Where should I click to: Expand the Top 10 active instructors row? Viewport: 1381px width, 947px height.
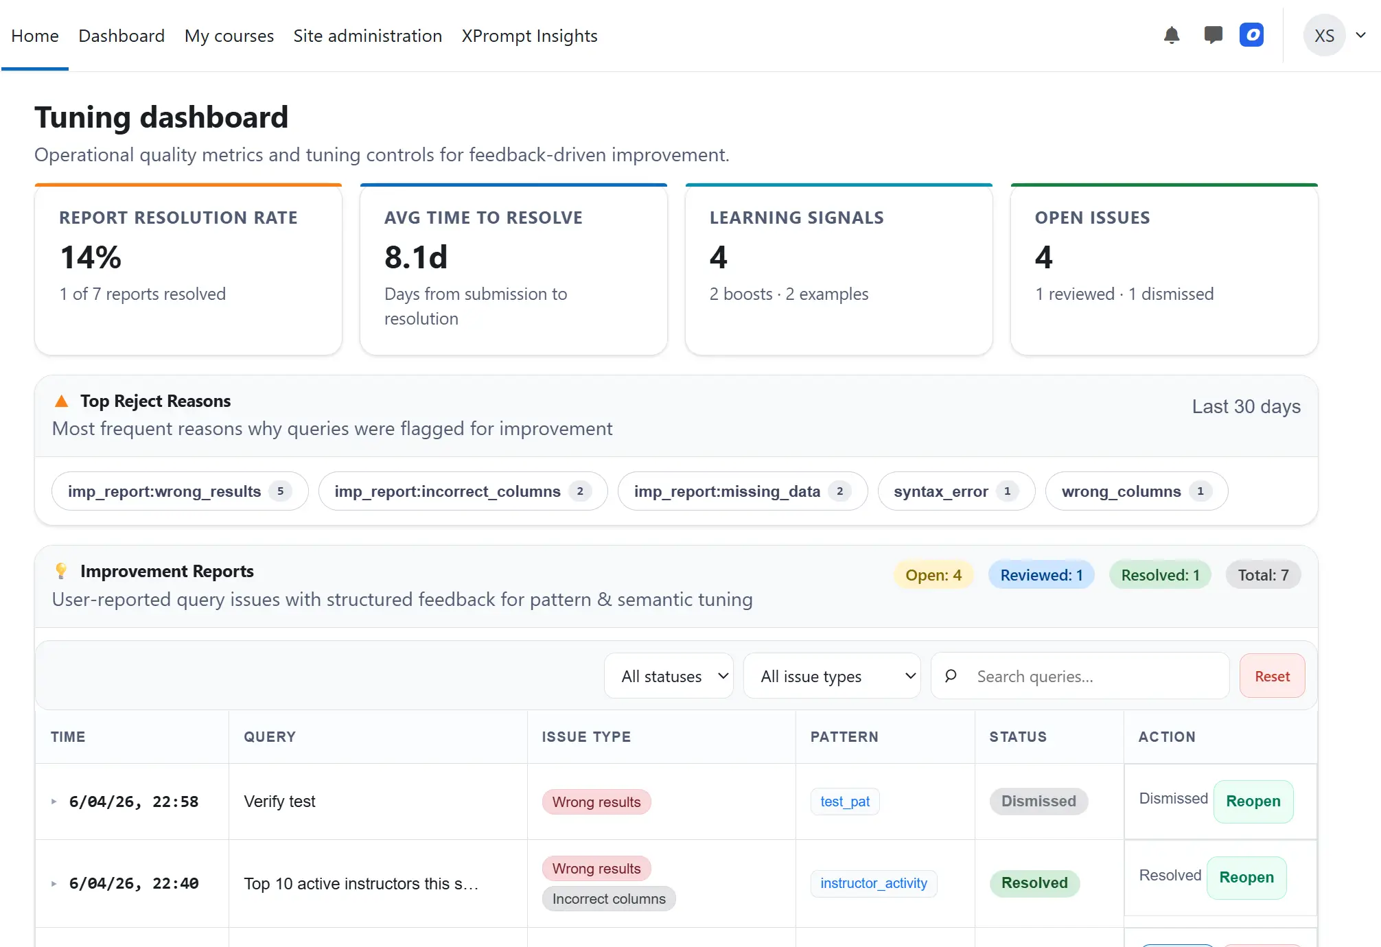pyautogui.click(x=54, y=884)
